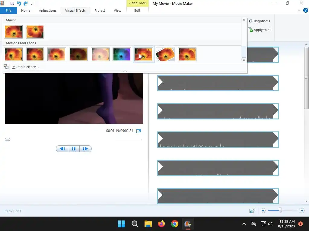Go to previous frame
Viewport: 309px width, 231px height.
pos(62,149)
